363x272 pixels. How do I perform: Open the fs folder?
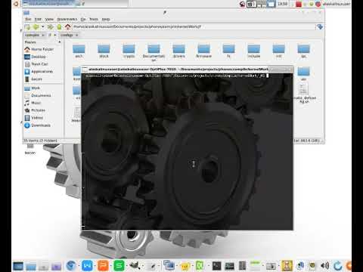228,51
